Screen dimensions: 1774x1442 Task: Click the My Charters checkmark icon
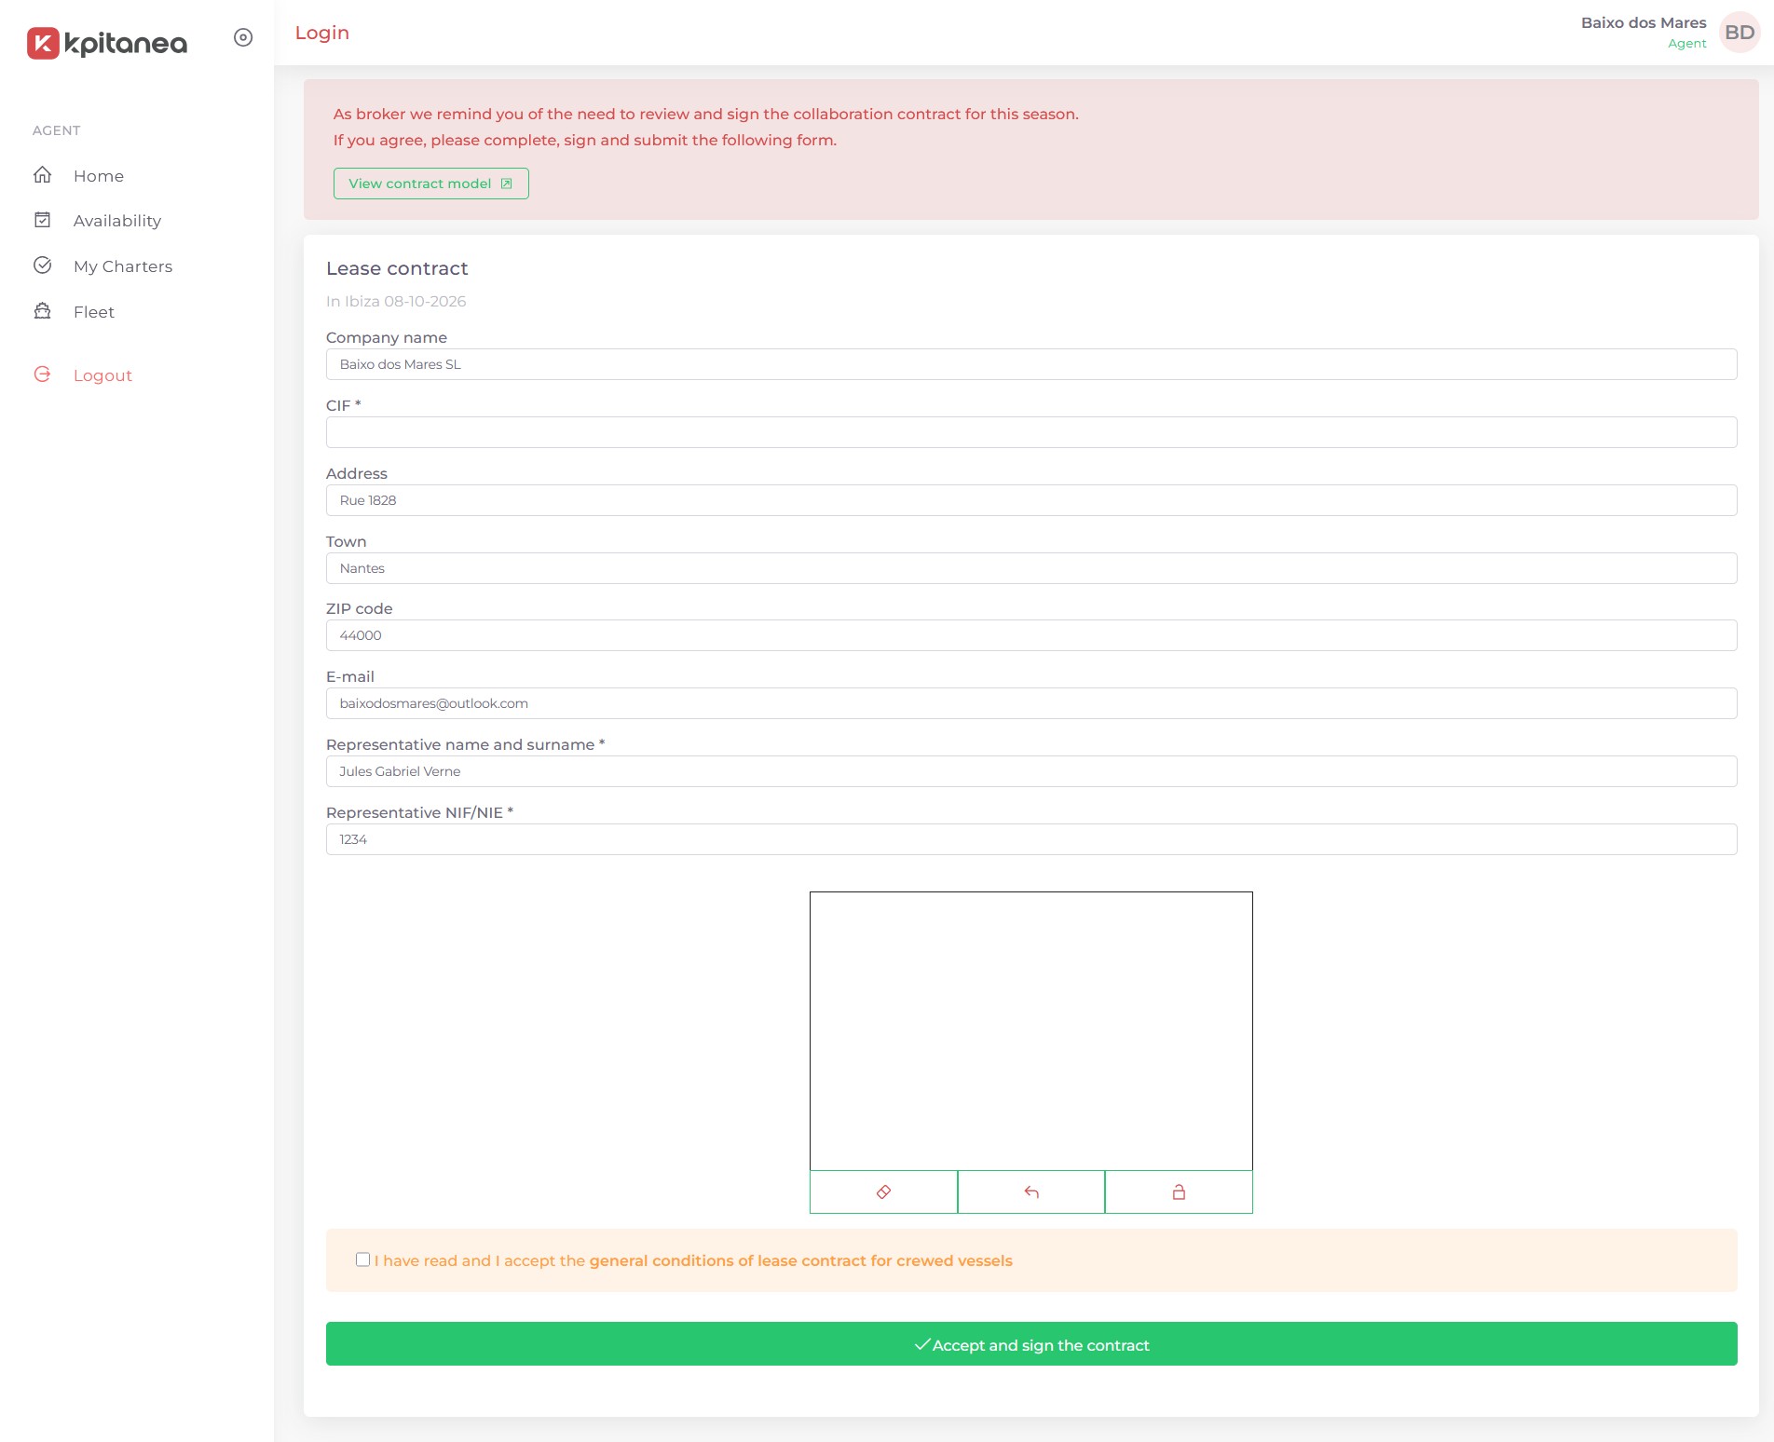coord(43,265)
